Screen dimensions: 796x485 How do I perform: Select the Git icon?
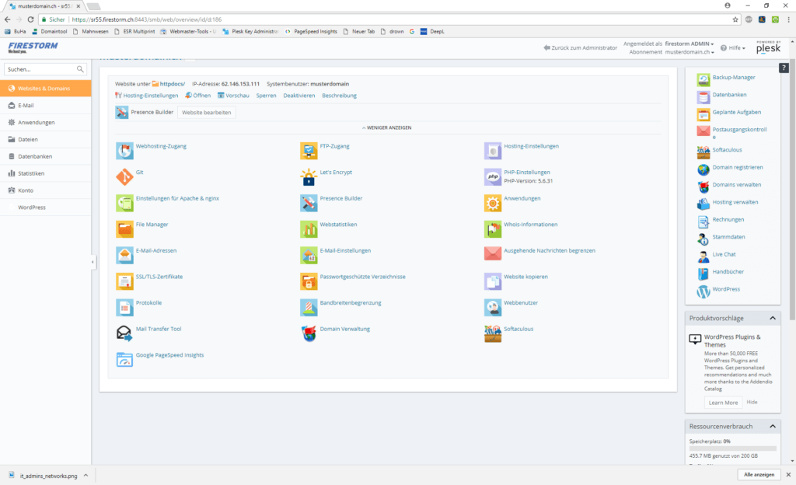pos(126,176)
